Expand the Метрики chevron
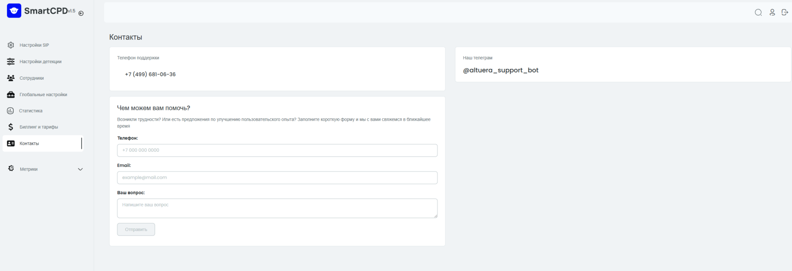 pos(80,169)
